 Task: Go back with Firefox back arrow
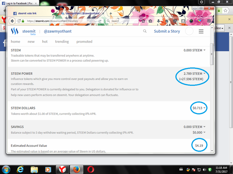click(x=12, y=21)
